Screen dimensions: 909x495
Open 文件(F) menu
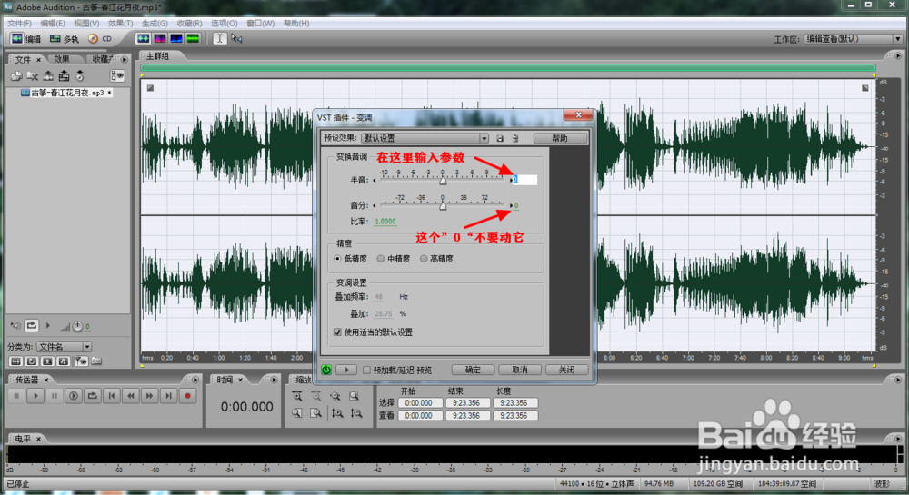(x=19, y=23)
